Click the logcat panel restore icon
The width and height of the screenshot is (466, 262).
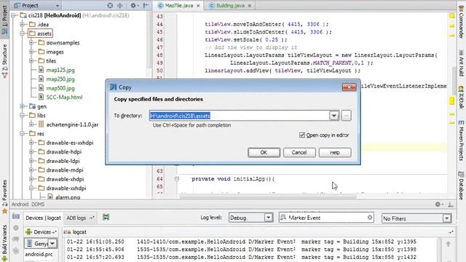pyautogui.click(x=451, y=232)
